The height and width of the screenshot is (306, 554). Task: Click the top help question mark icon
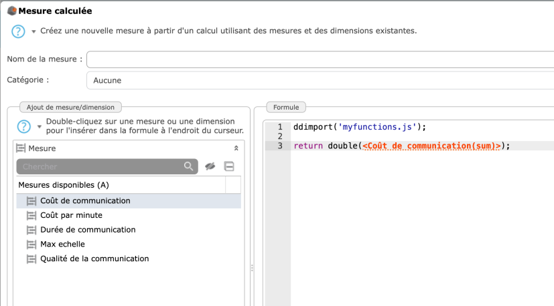coord(18,31)
